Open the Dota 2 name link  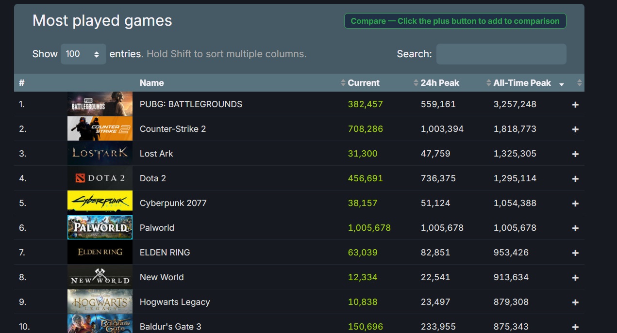coord(153,178)
